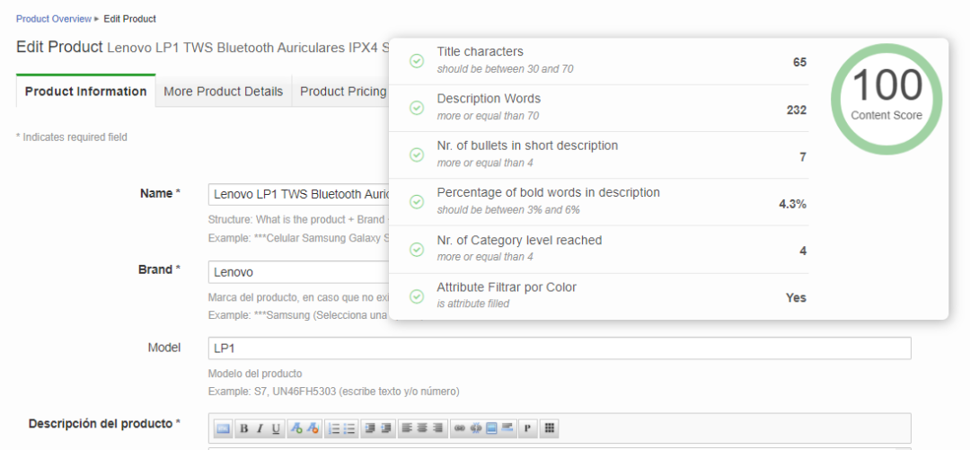Click the 100 Content Score circle
The width and height of the screenshot is (970, 450).
coord(886,96)
